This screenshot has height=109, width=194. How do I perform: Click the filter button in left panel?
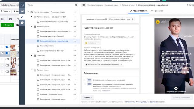point(16,11)
